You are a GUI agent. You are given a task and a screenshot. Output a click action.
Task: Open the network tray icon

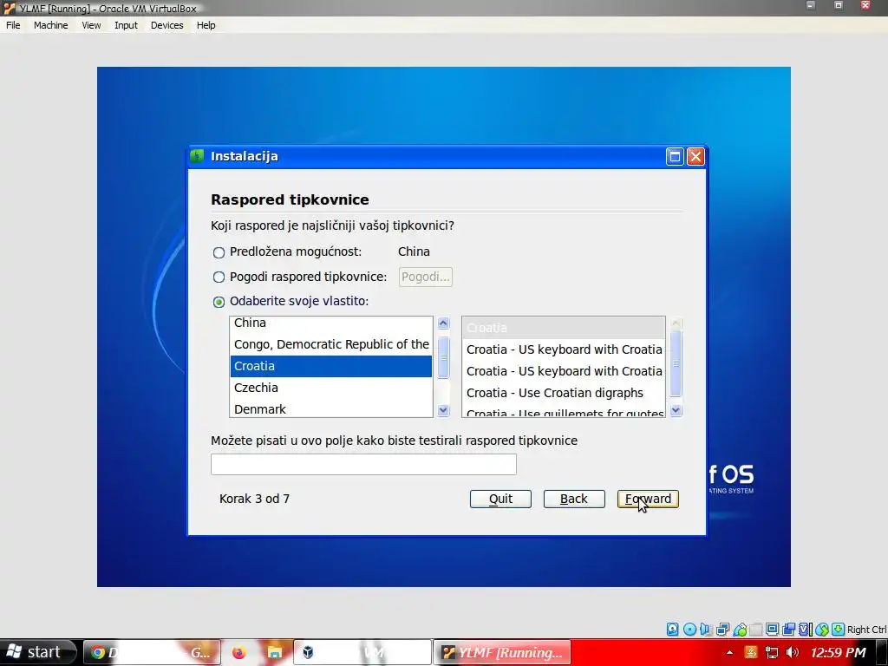coord(771,652)
